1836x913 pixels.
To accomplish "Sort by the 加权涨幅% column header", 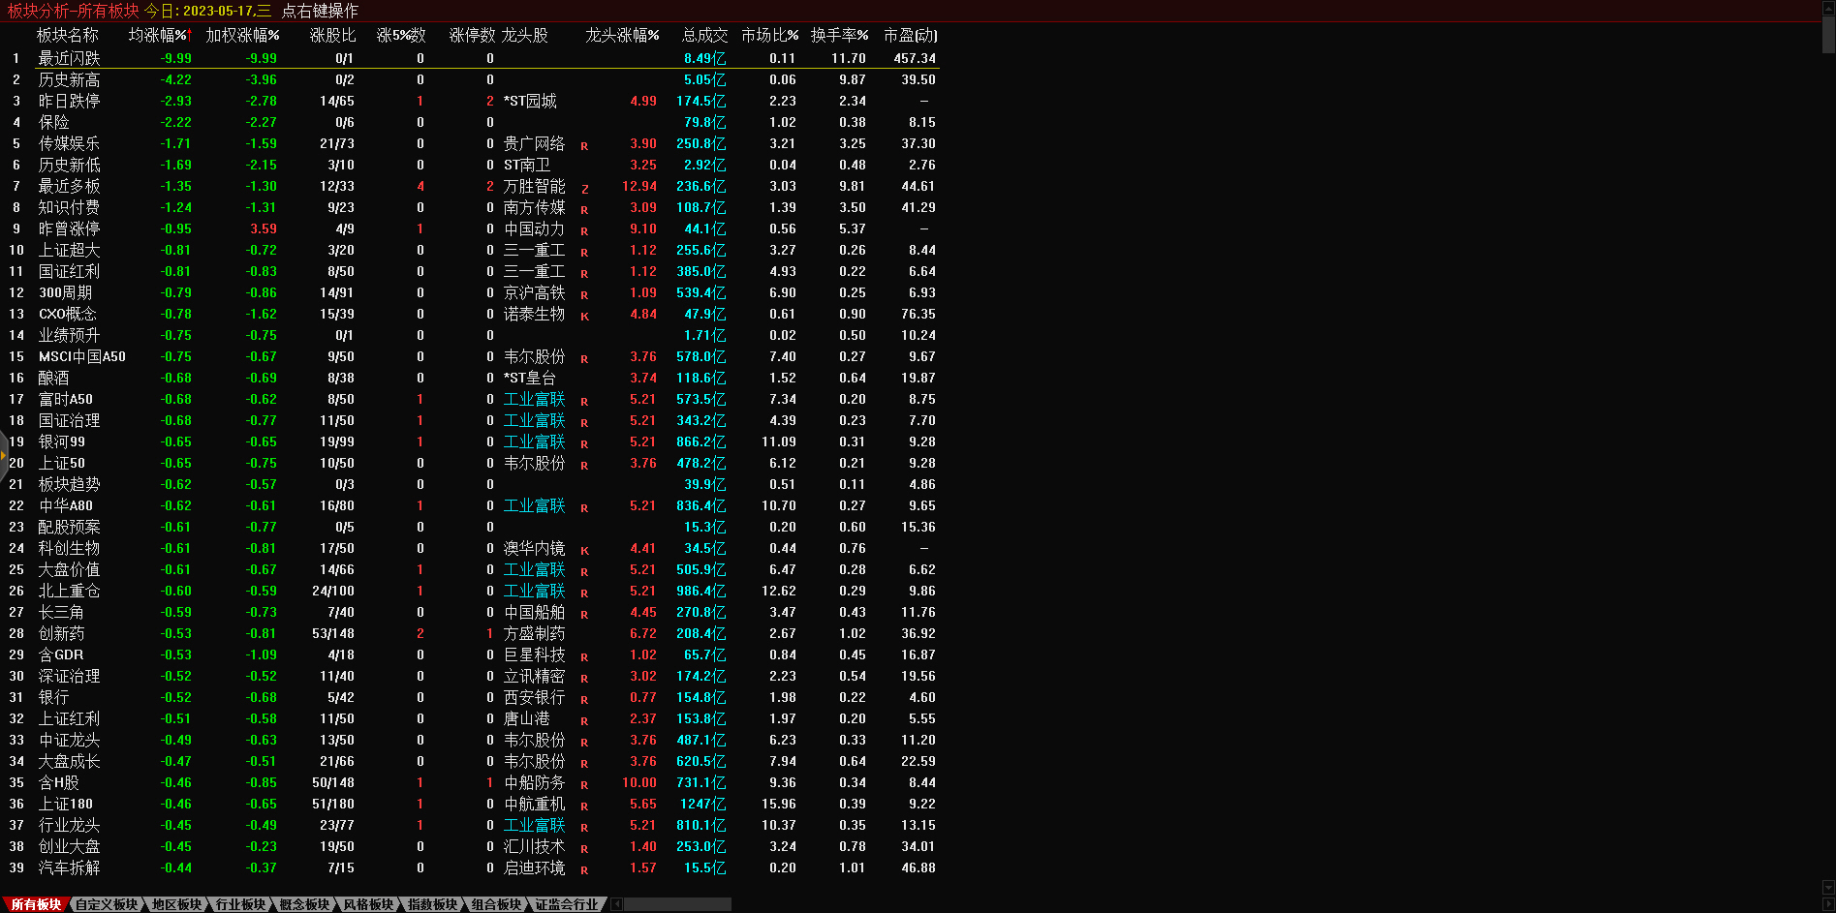I will click(242, 35).
